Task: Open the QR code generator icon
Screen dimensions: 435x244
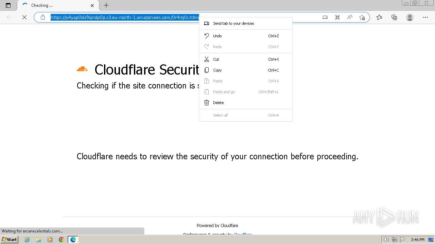Action: tap(337, 17)
